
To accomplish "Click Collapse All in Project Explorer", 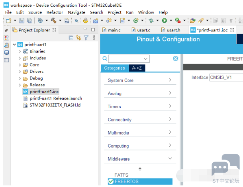I will (x=71, y=38).
